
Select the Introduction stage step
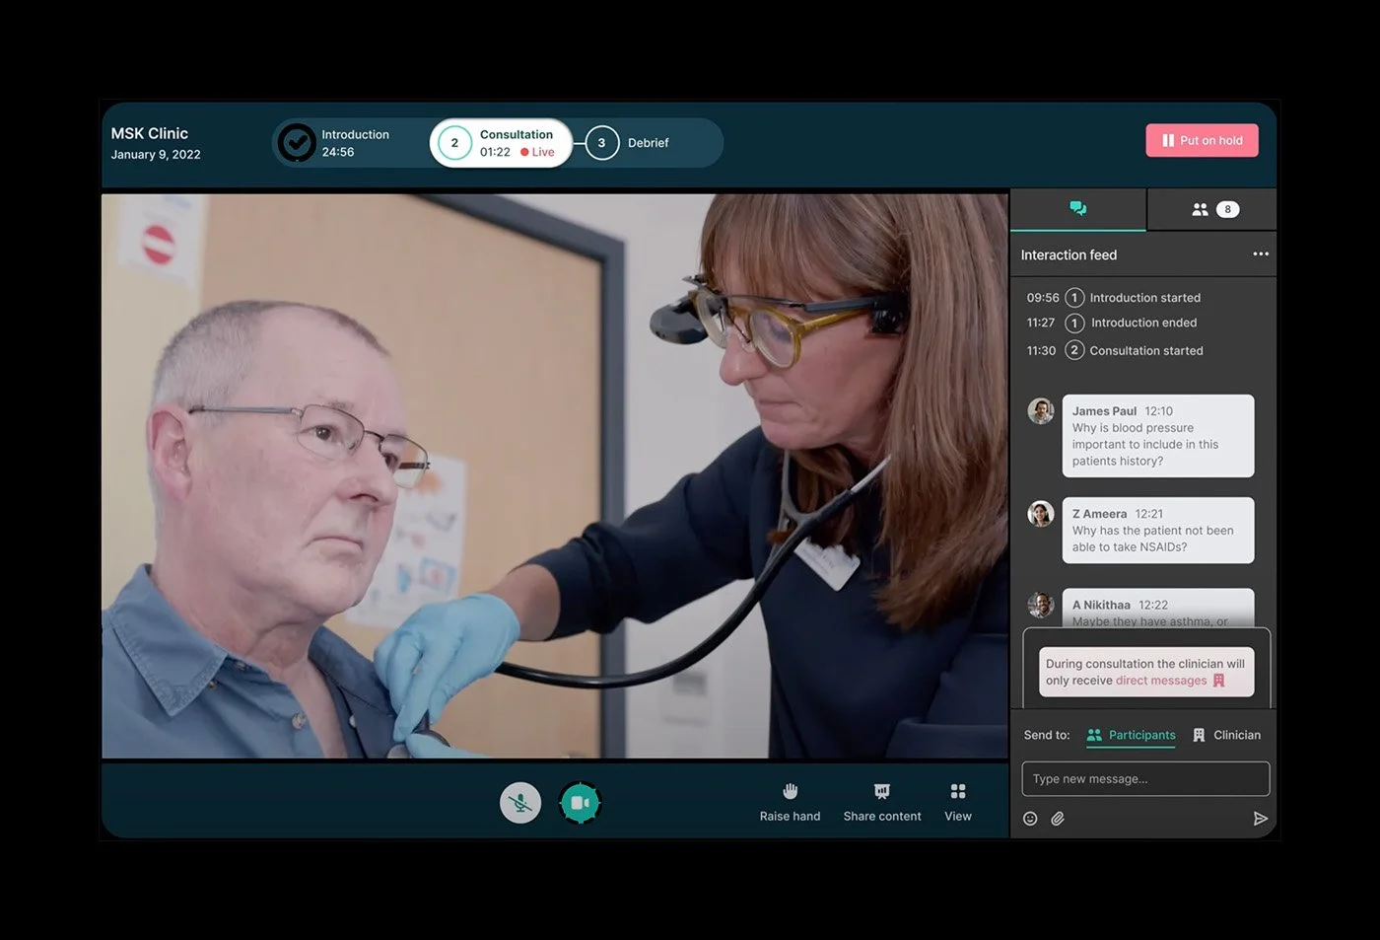[x=335, y=143]
